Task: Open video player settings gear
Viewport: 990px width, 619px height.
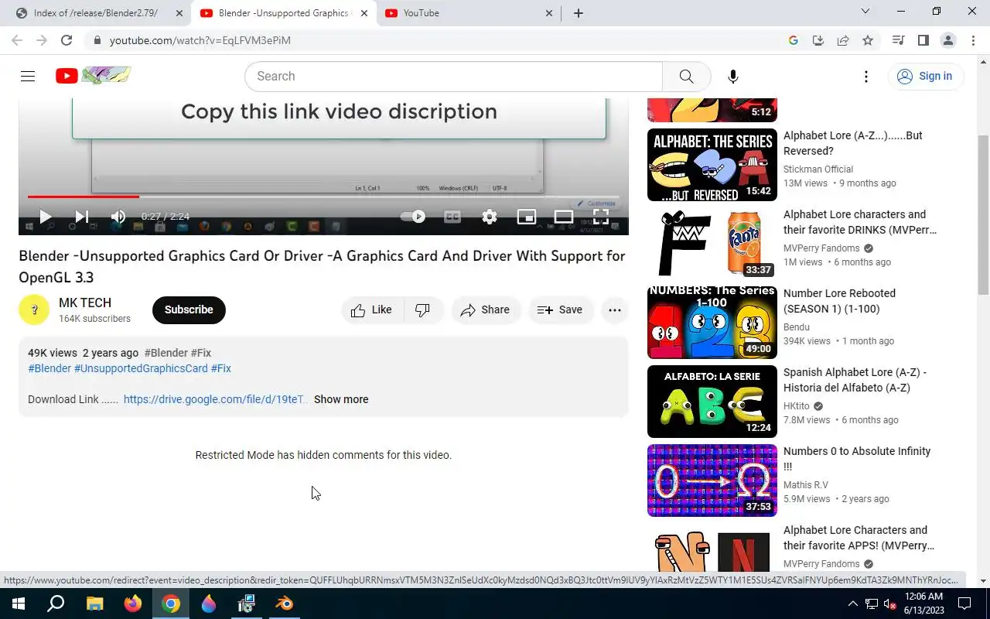Action: pos(490,217)
